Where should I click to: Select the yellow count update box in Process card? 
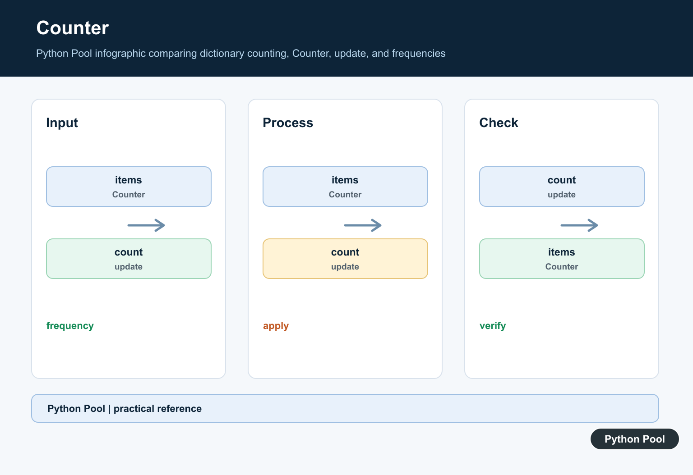click(x=345, y=259)
